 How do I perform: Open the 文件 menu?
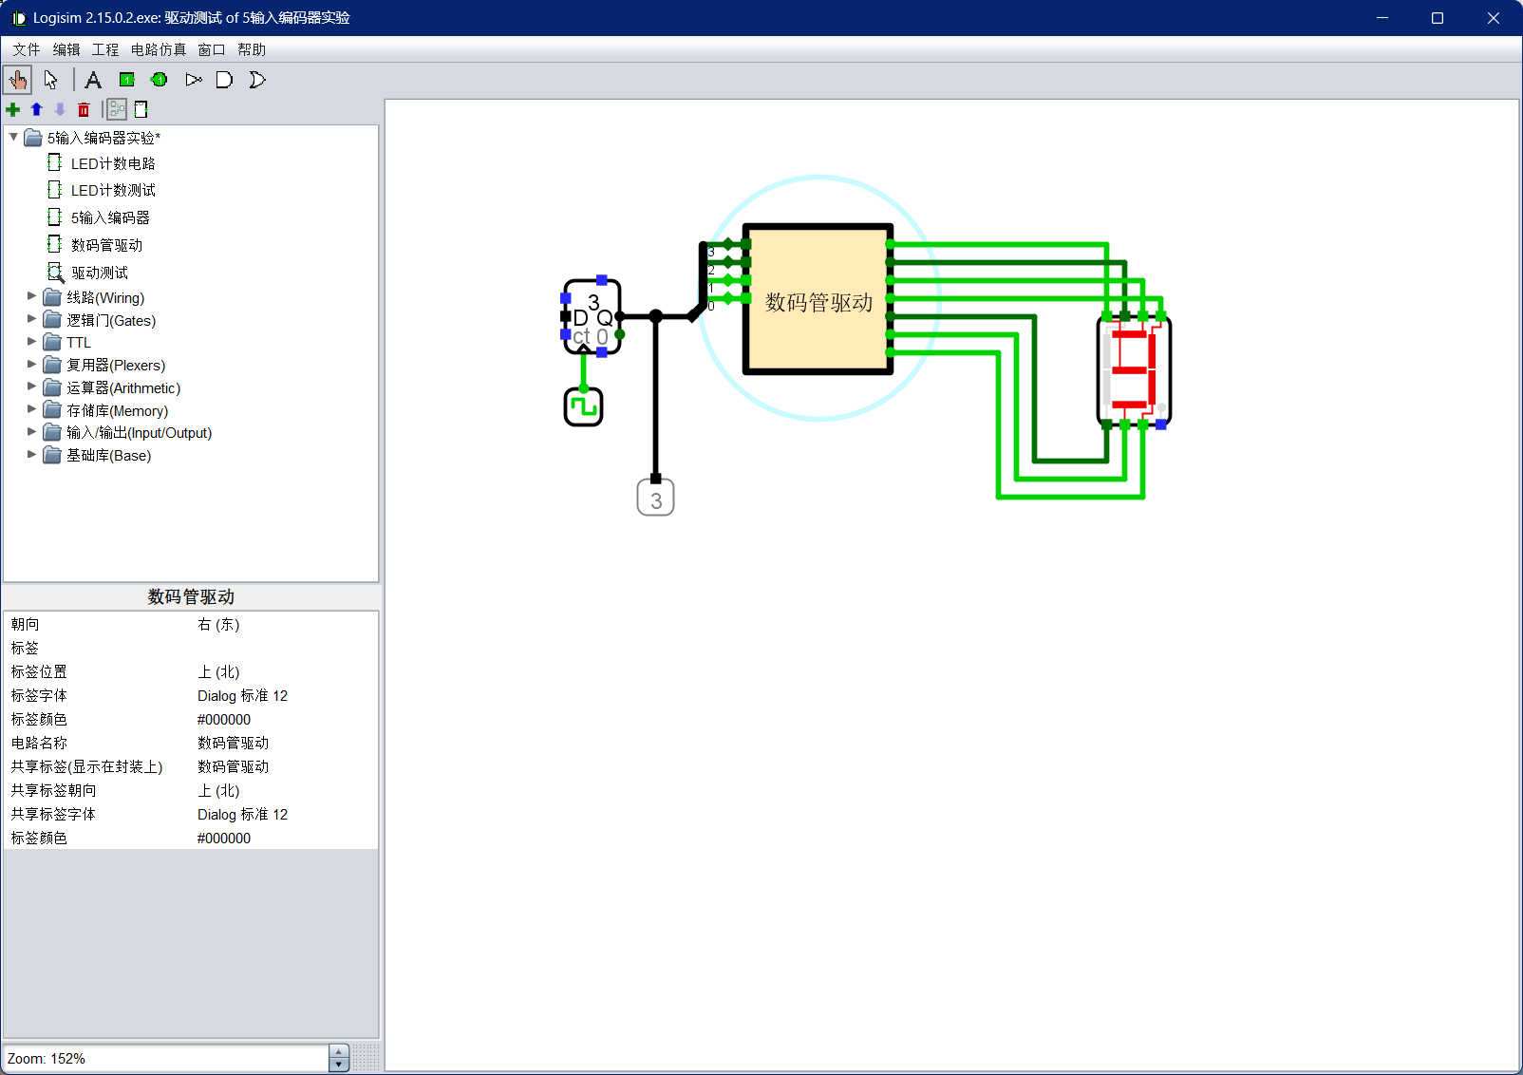pyautogui.click(x=27, y=49)
